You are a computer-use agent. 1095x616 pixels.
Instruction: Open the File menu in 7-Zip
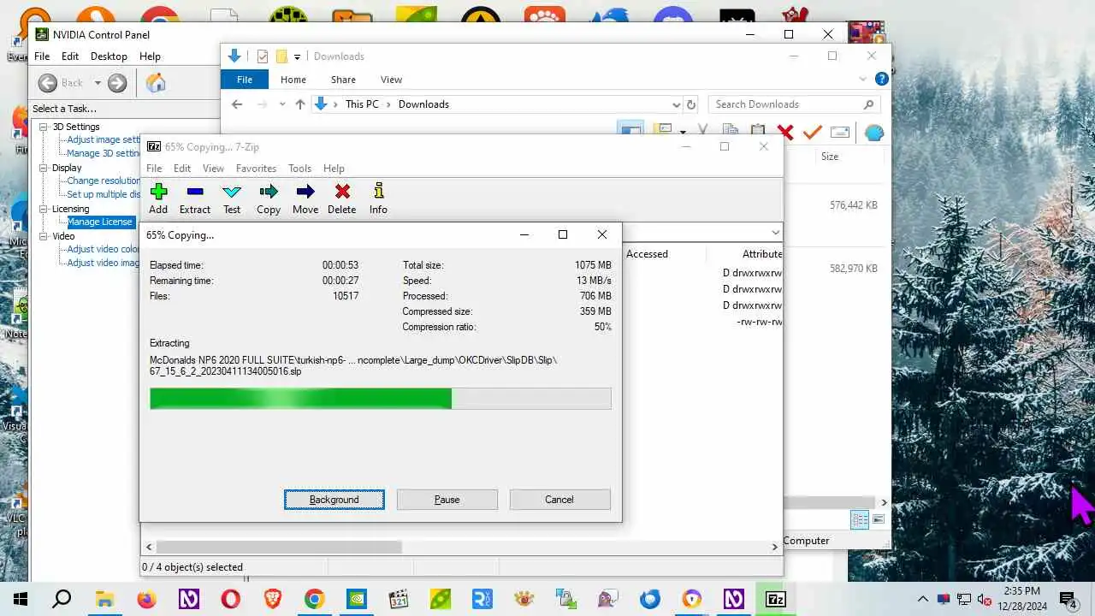click(154, 169)
